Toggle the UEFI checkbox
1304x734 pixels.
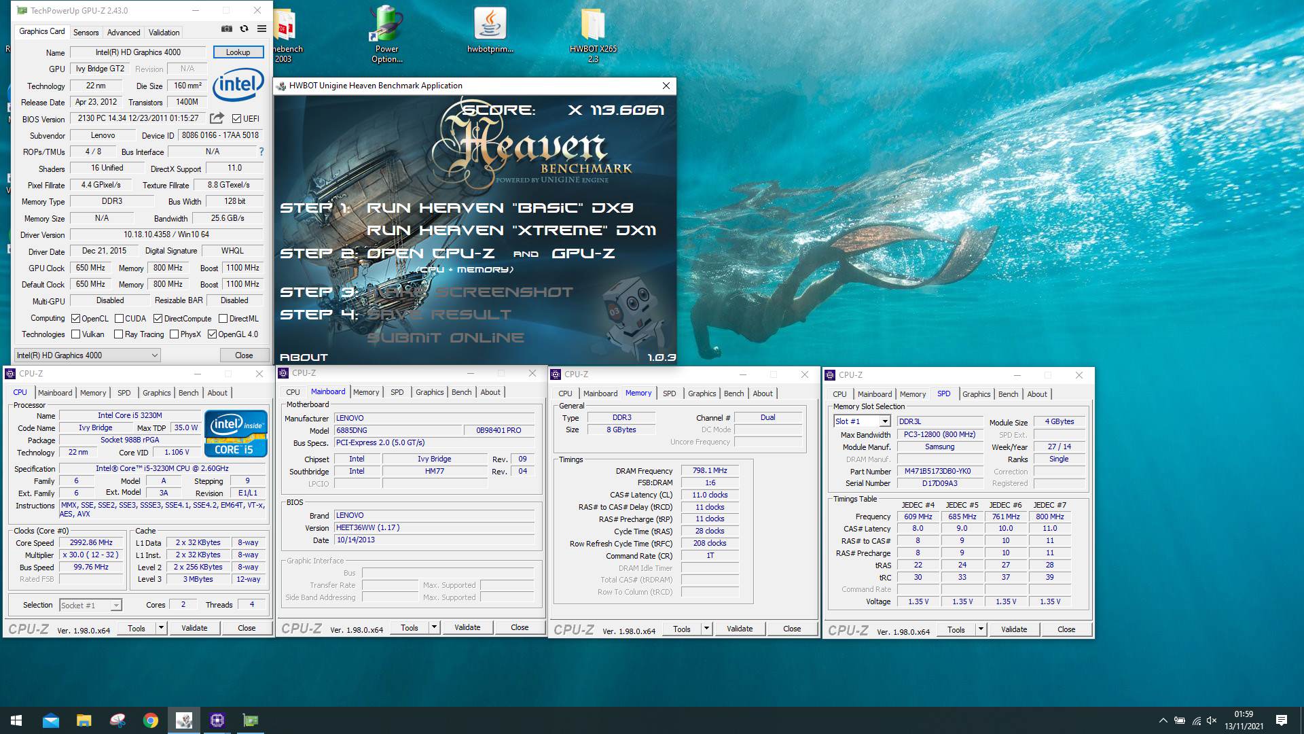tap(236, 118)
